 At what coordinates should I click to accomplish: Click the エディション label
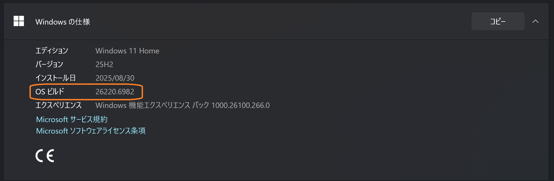(52, 51)
